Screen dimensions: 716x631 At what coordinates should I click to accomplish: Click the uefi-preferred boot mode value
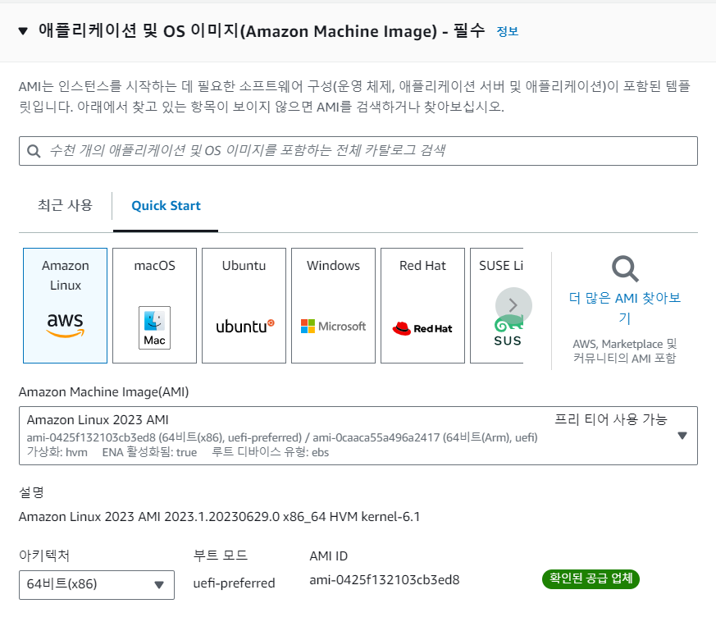coord(234,583)
